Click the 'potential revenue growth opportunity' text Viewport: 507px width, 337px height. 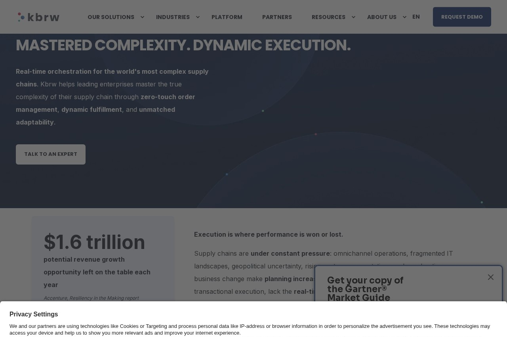tap(97, 272)
